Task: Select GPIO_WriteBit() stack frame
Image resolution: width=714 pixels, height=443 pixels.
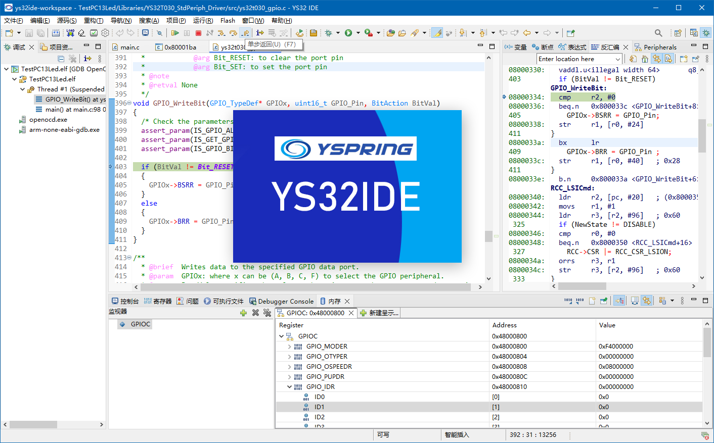Action: point(70,100)
